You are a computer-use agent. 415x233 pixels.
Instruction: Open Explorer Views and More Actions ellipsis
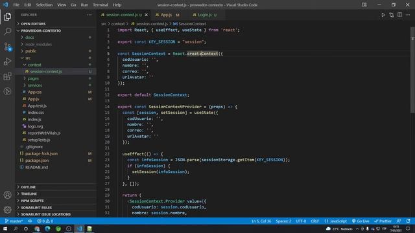pyautogui.click(x=89, y=15)
